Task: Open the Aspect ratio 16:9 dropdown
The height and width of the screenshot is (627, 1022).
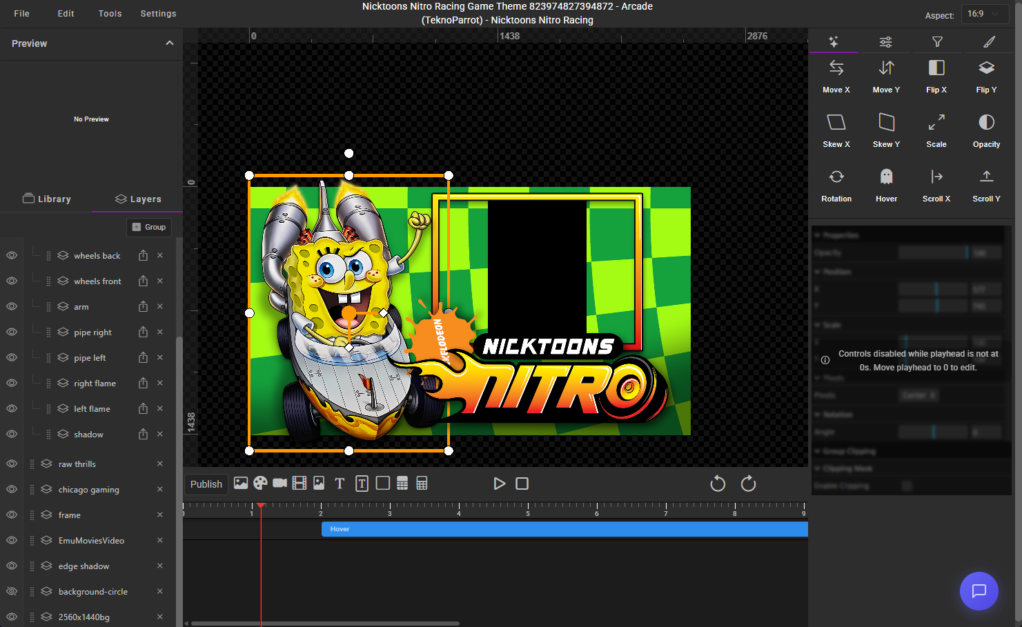Action: pyautogui.click(x=983, y=14)
